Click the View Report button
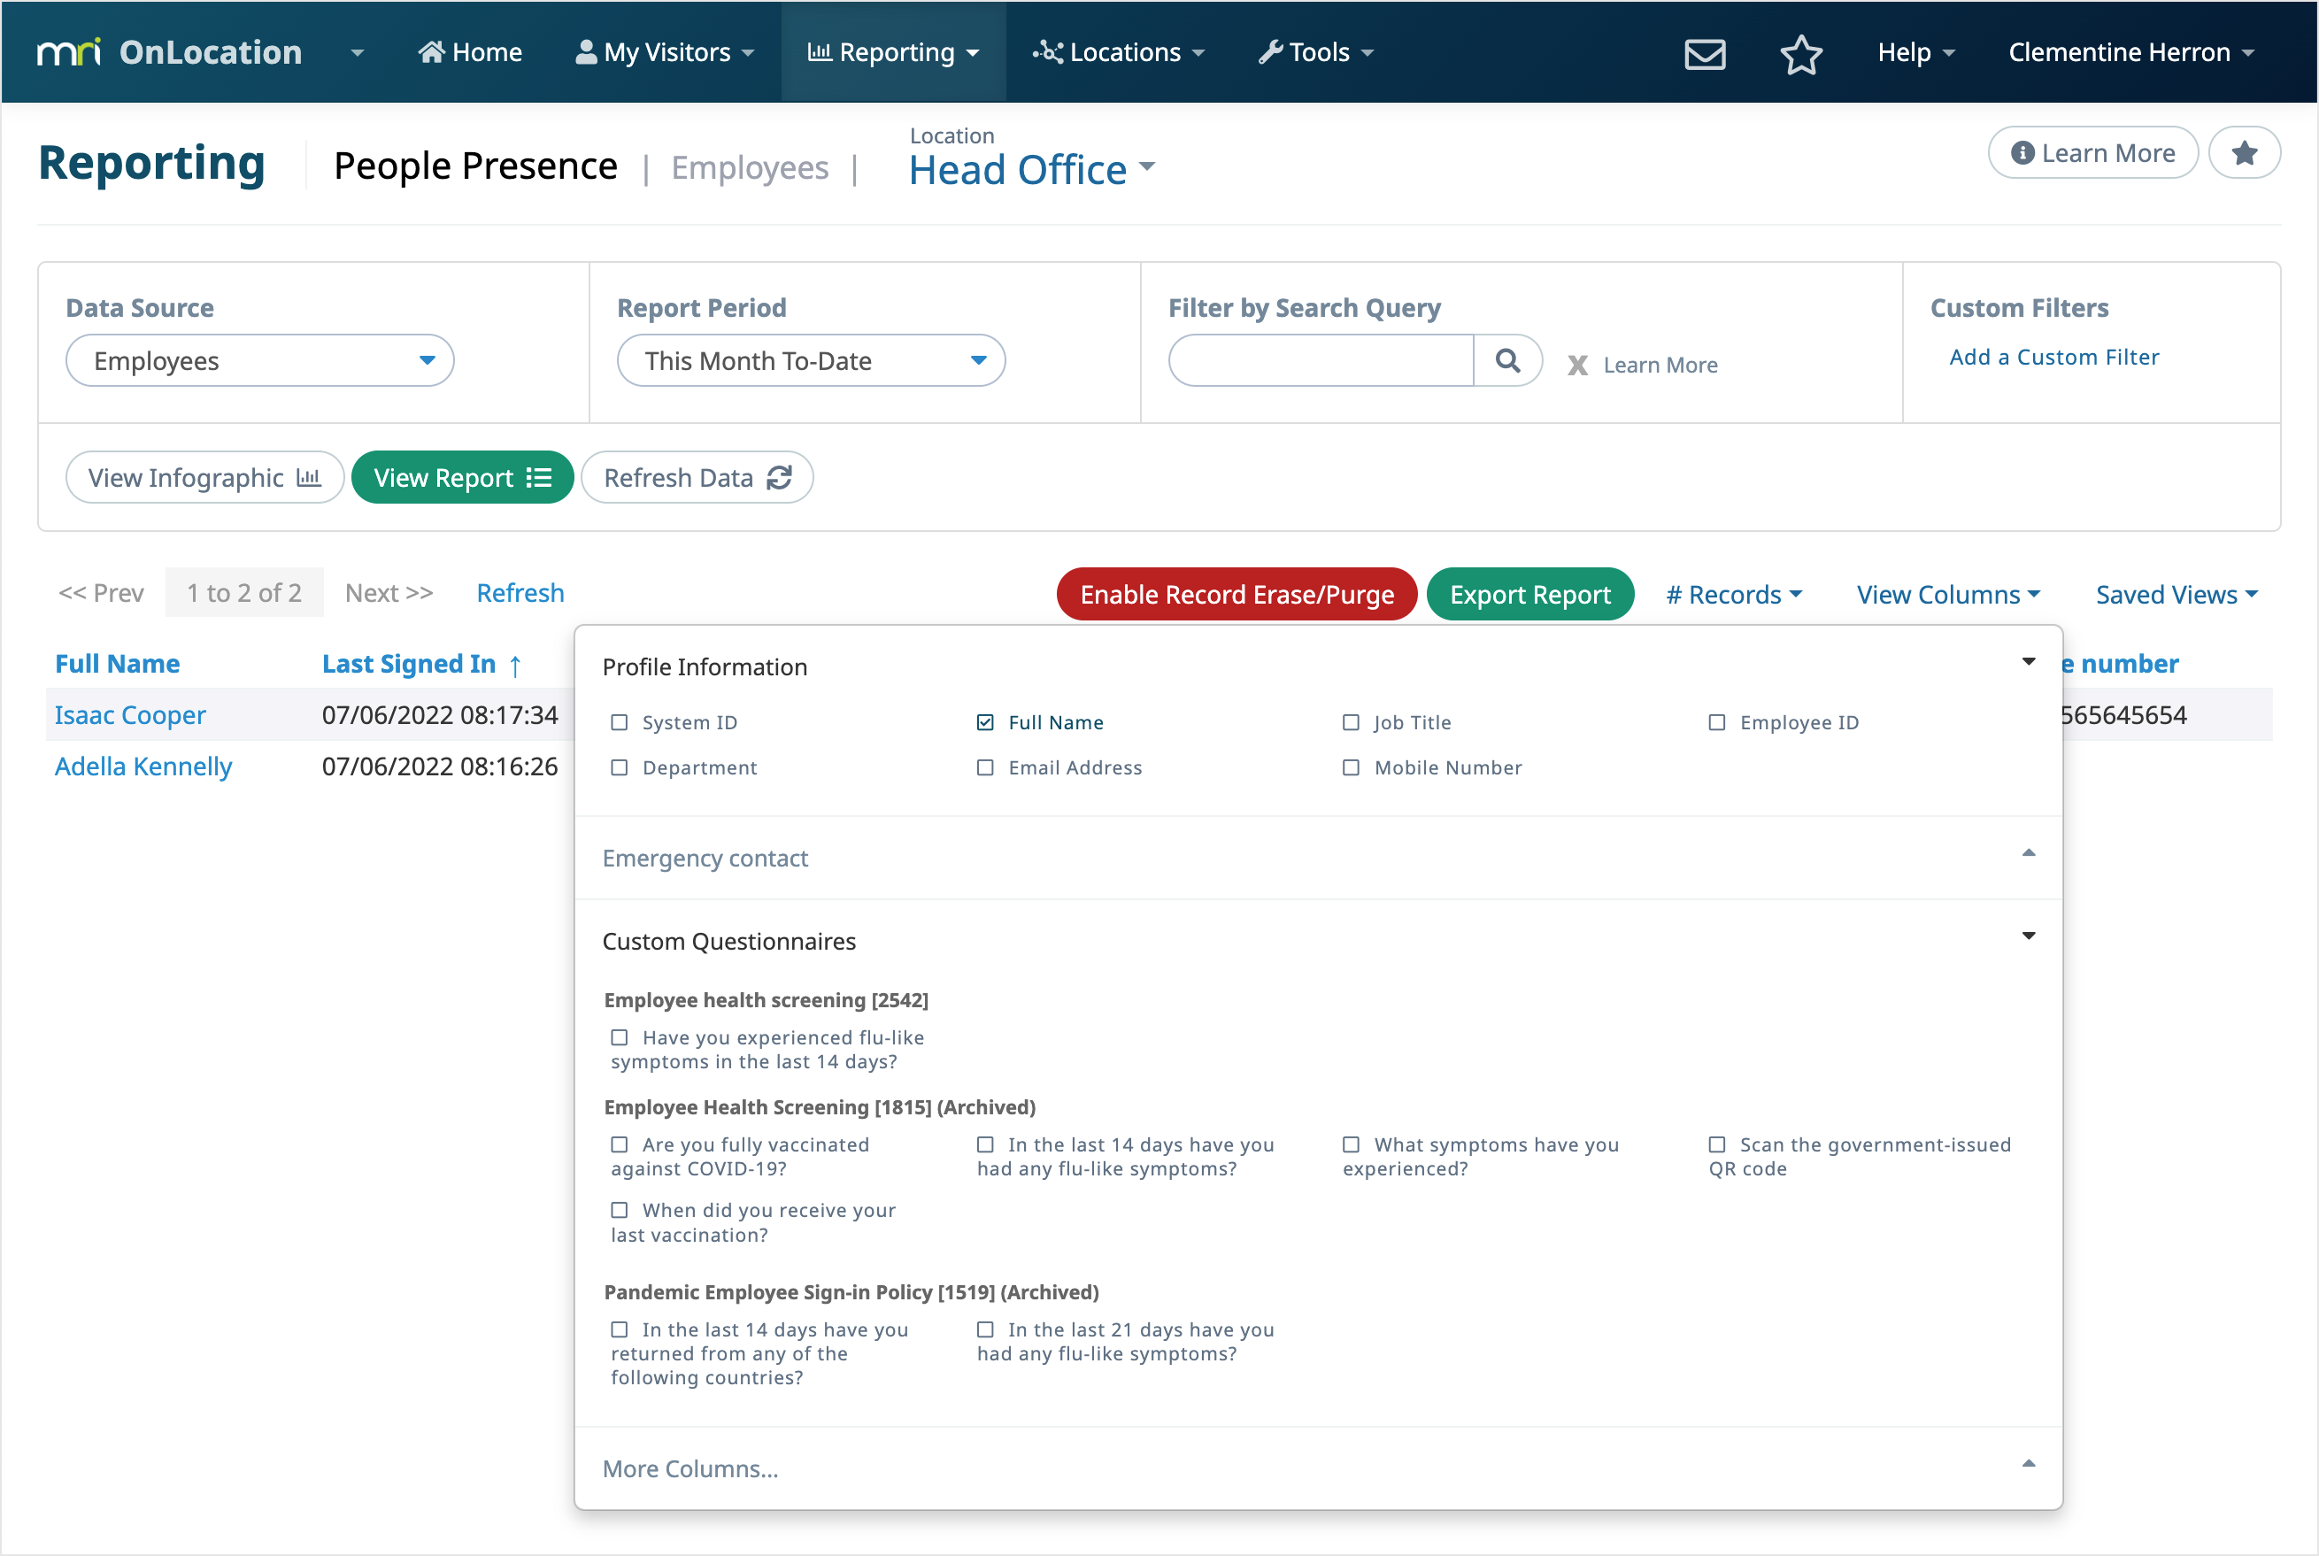Screen dimensions: 2319x1556 point(462,478)
